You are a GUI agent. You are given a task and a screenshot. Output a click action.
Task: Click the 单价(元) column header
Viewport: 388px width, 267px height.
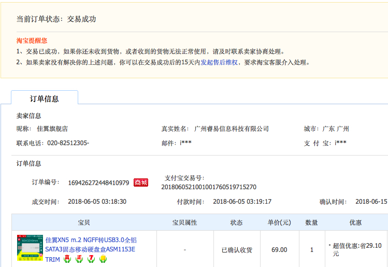pyautogui.click(x=279, y=222)
